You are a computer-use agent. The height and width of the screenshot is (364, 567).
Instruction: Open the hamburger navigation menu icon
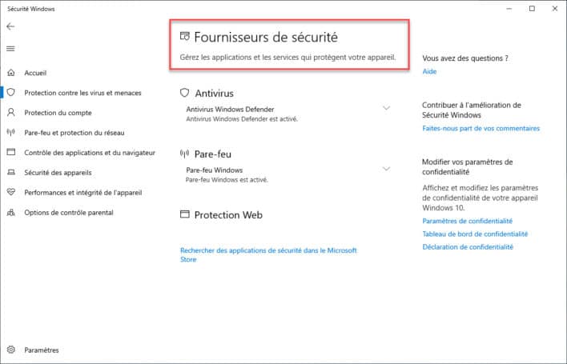10,49
